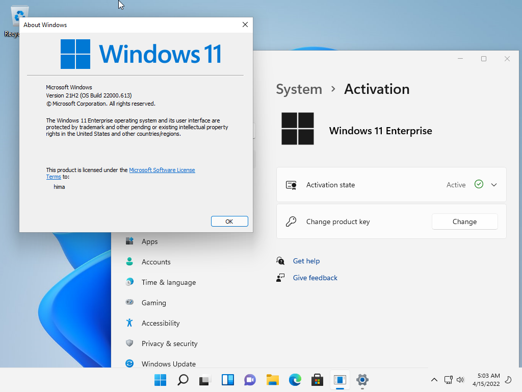
Task: Click the Privacy shield icon
Action: 129,343
